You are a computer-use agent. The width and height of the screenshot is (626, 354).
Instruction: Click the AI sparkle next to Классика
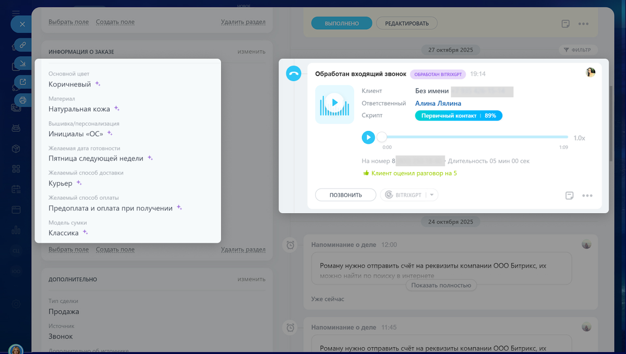[85, 233]
